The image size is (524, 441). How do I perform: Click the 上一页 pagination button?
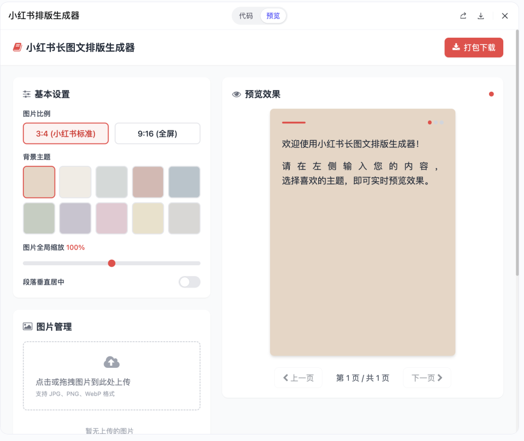[x=298, y=377]
